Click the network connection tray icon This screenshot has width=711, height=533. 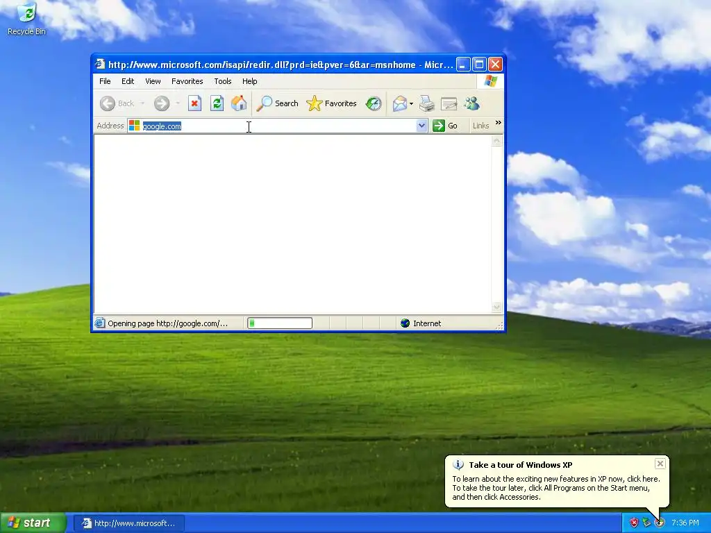(x=646, y=523)
